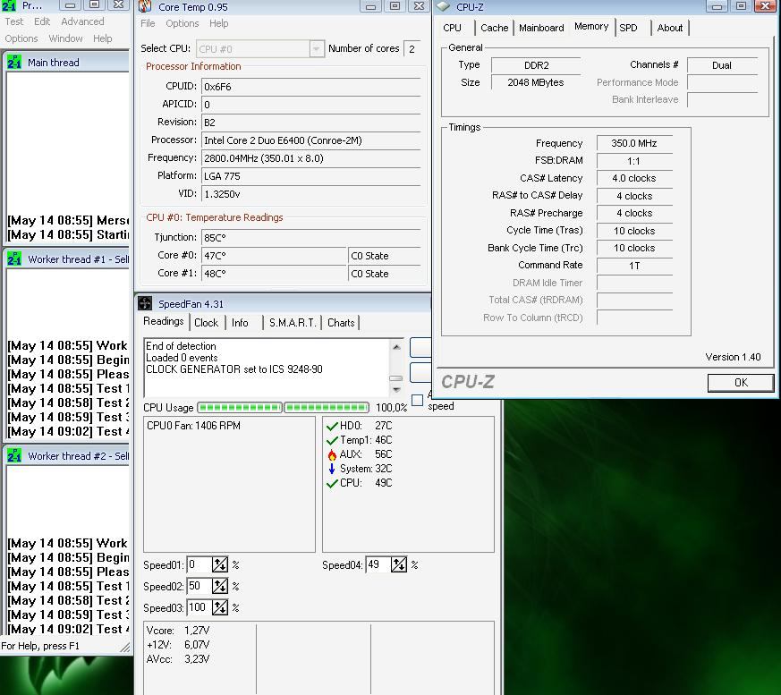Toggle the checkbox next to automatic fan speed
The width and height of the screenshot is (781, 695).
[418, 400]
